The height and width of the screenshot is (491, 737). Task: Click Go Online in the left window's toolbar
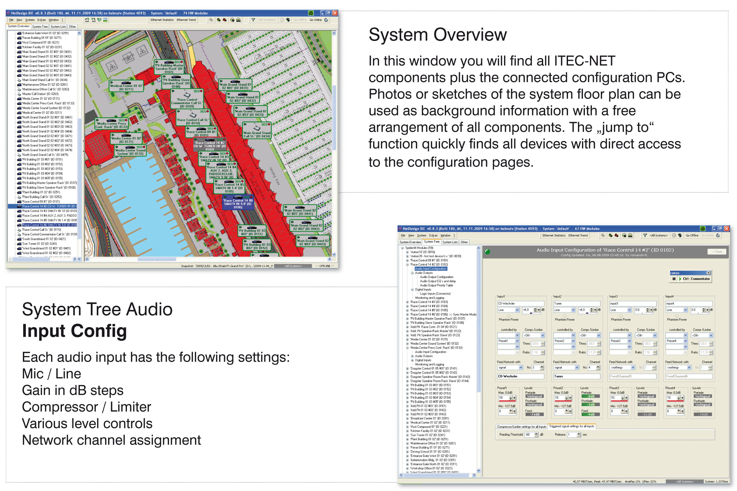point(315,20)
